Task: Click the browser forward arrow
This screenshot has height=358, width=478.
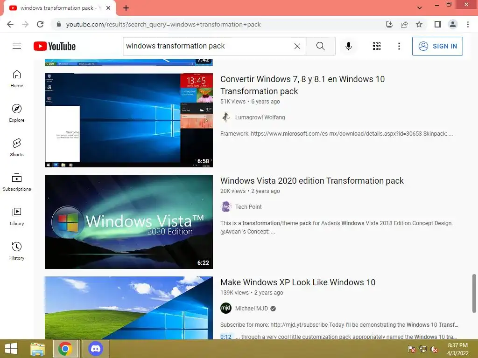Action: [25, 24]
